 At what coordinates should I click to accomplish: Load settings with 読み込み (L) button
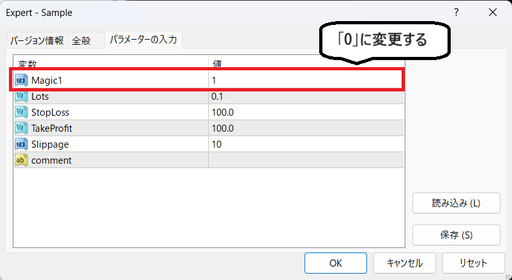click(x=456, y=204)
